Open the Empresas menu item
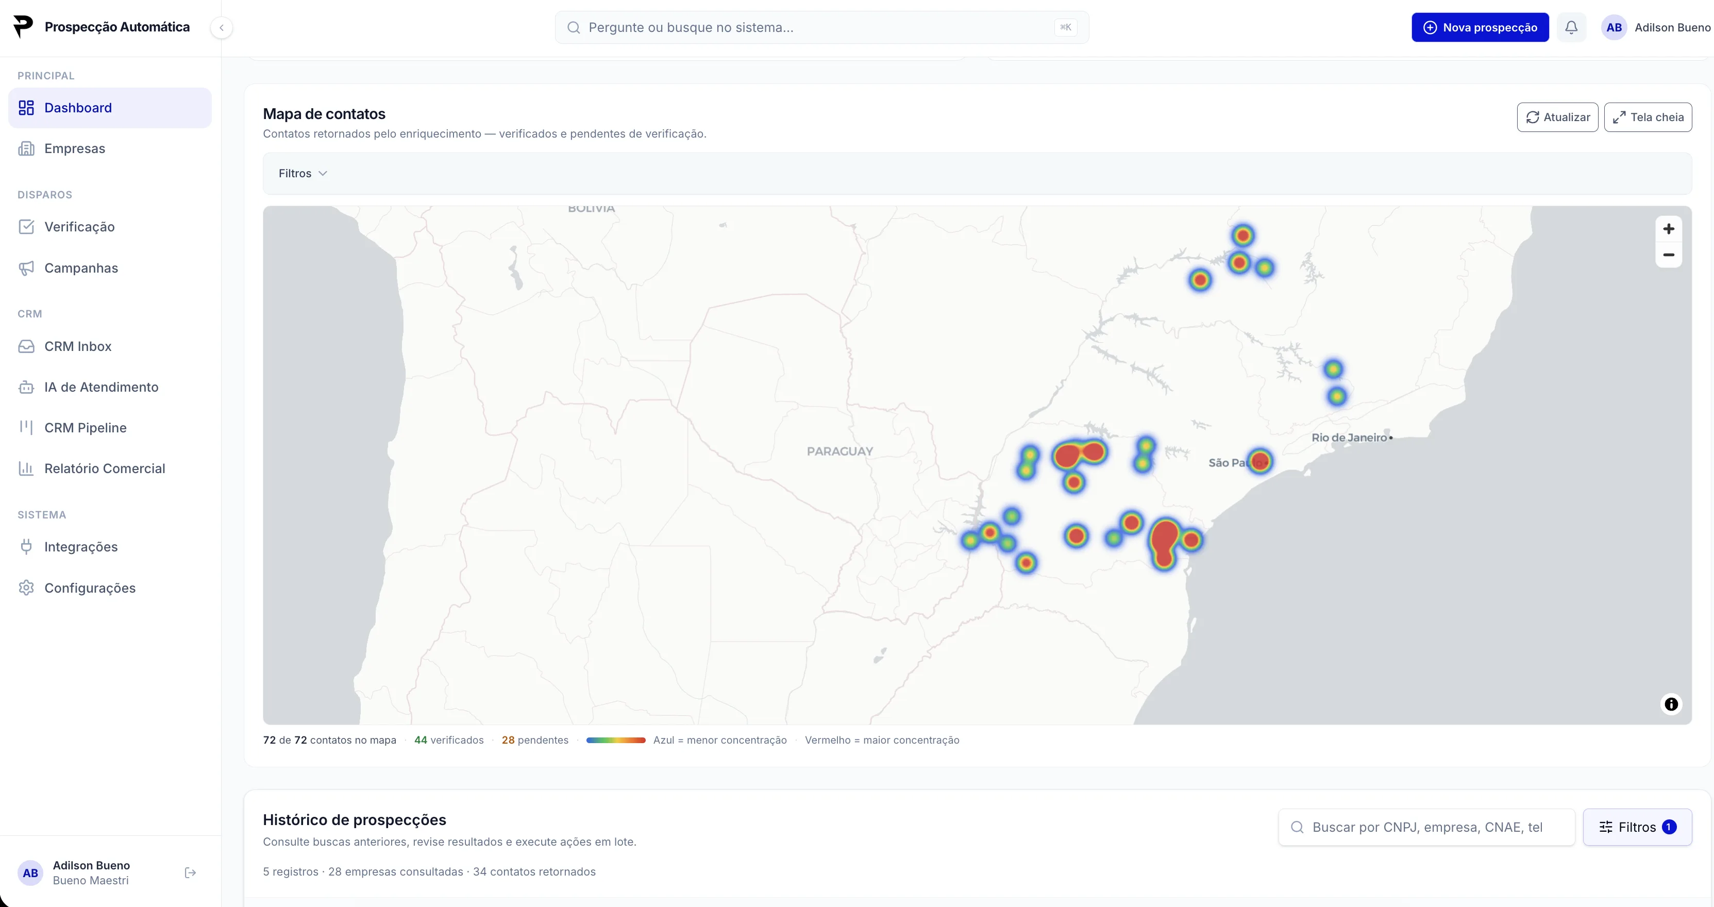 tap(110, 148)
